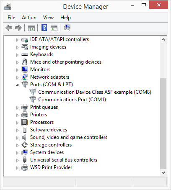Screen dimensions: 171x190
Task: Click the Scan for hardware changes icon
Action: click(67, 28)
